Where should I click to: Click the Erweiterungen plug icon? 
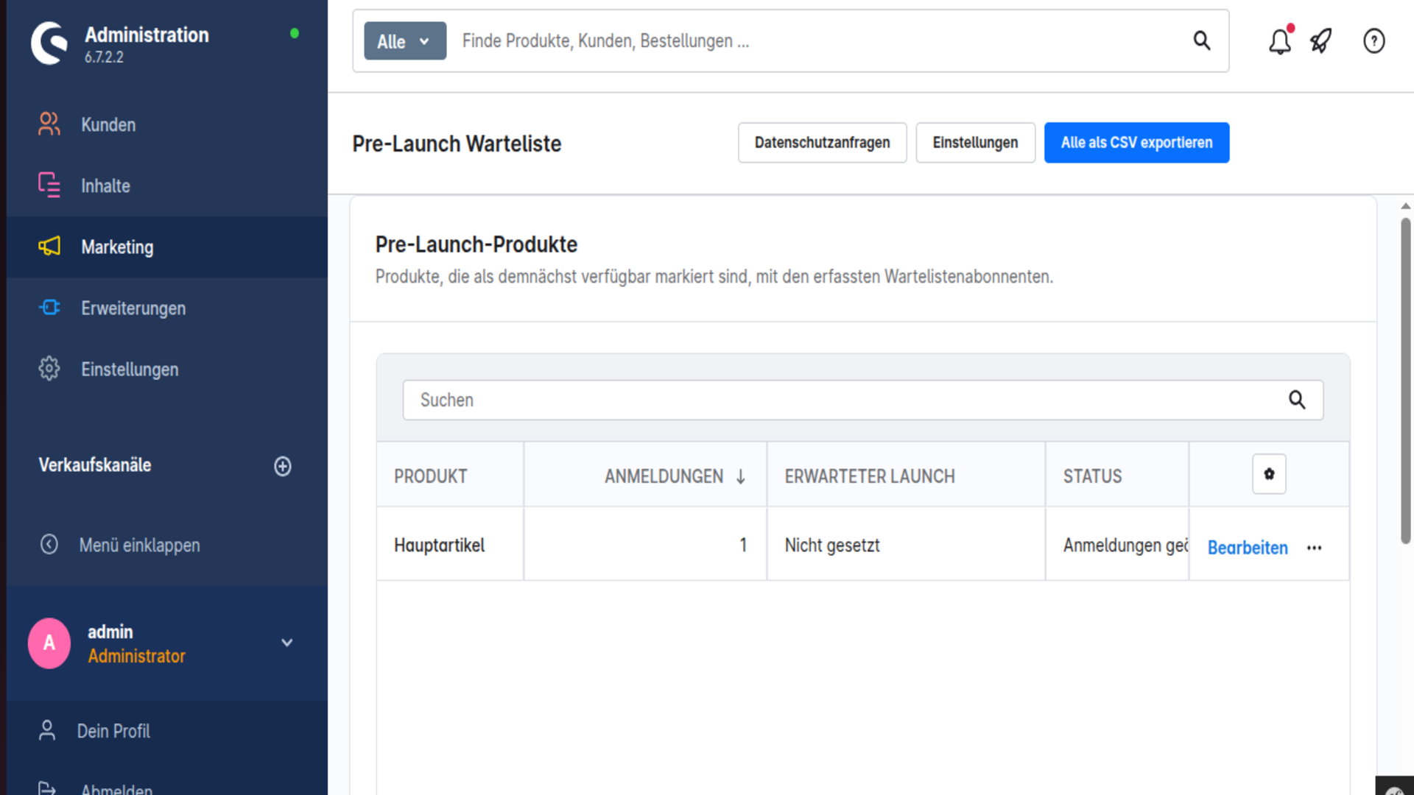[49, 307]
